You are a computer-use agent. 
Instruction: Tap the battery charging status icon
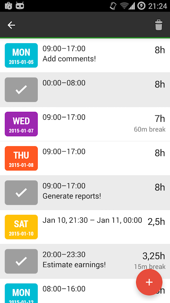point(141,6)
